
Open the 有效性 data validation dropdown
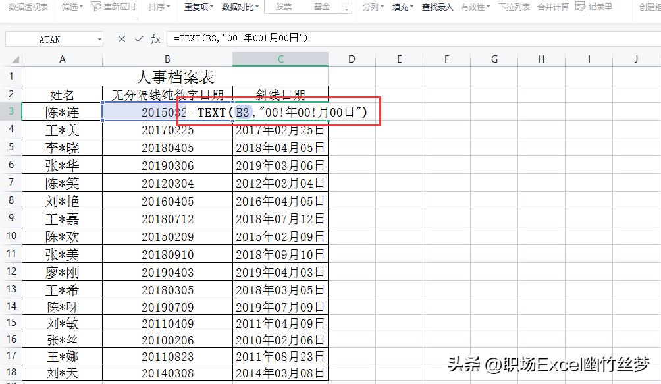point(475,7)
